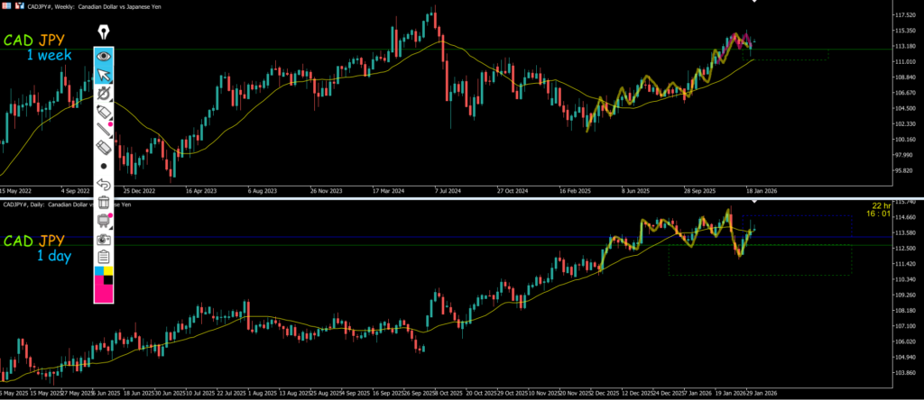Click the clipboard icon in toolbar
The height and width of the screenshot is (400, 924).
tap(104, 257)
